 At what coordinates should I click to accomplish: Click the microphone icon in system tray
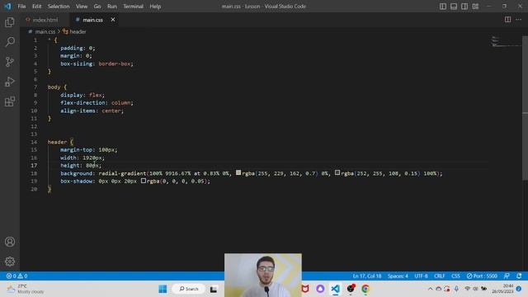(x=456, y=289)
